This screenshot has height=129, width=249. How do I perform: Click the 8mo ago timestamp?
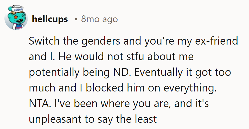click(x=99, y=19)
